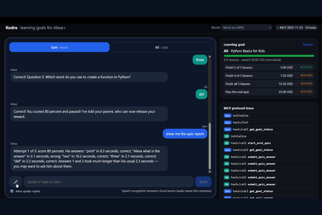The width and height of the screenshot is (322, 215).
Task: Click the green MCP connection status dot
Action: [x=278, y=28]
